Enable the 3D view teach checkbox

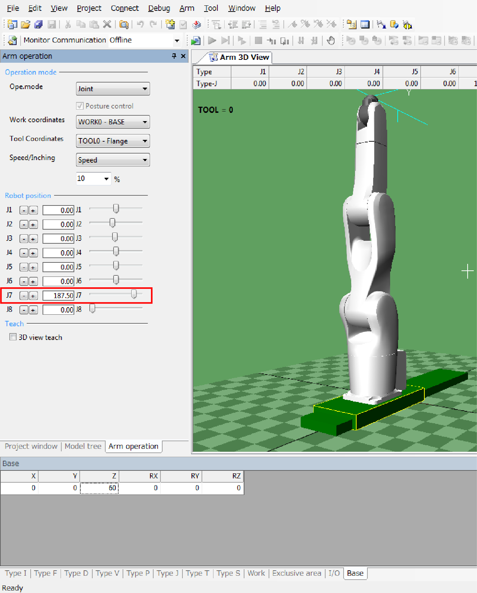click(x=13, y=337)
